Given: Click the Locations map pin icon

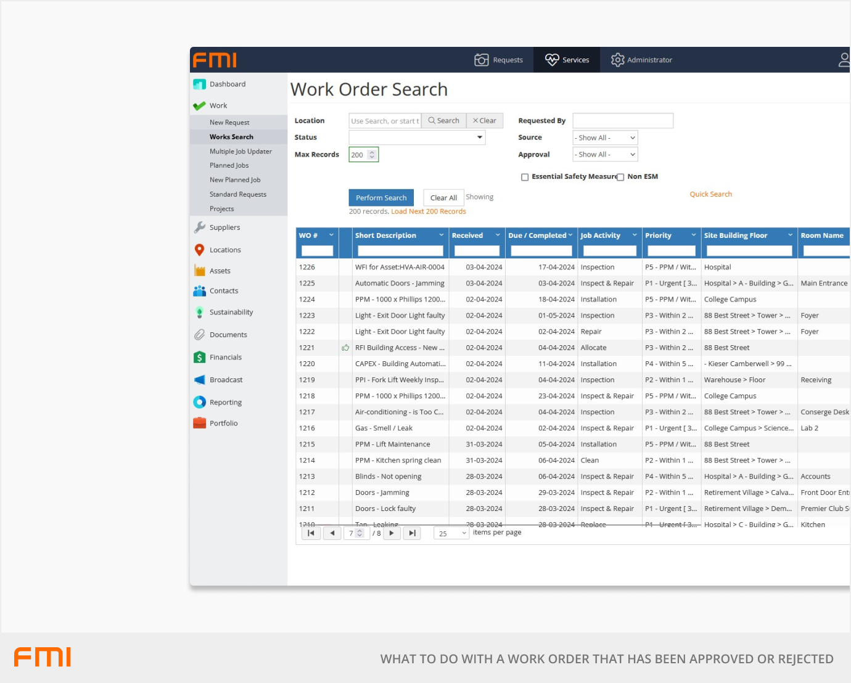Looking at the screenshot, I should pyautogui.click(x=199, y=250).
